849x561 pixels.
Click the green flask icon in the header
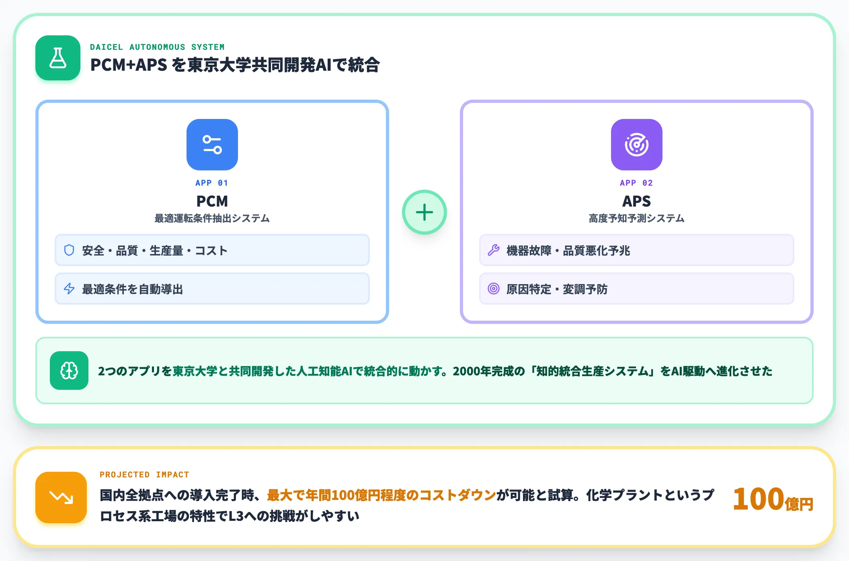click(x=58, y=58)
